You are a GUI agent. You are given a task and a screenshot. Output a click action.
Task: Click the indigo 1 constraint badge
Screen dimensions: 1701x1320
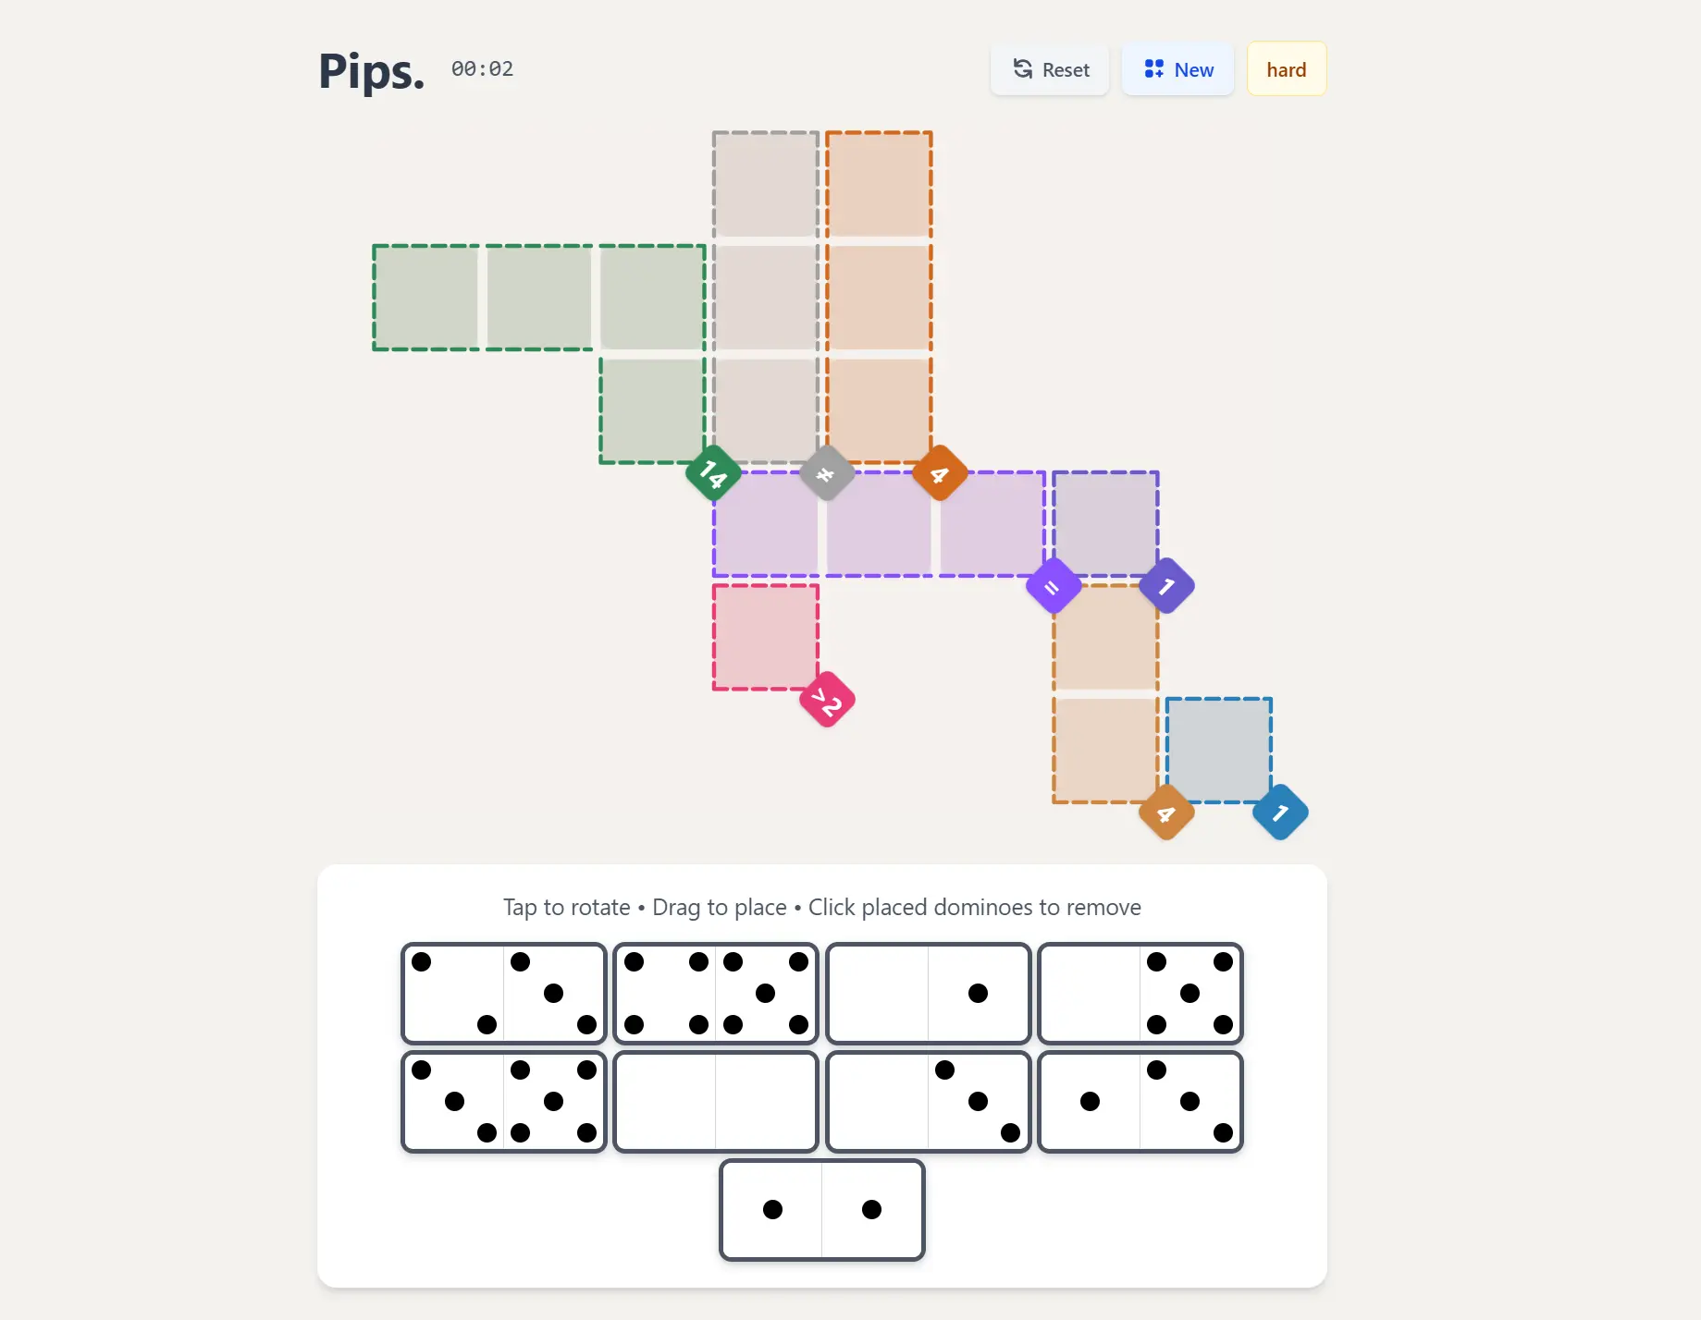coord(1166,585)
